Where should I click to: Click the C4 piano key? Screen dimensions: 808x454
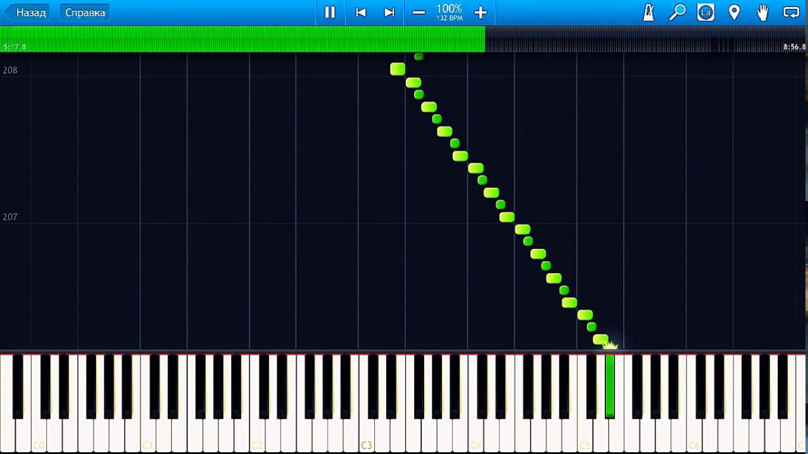(475, 435)
